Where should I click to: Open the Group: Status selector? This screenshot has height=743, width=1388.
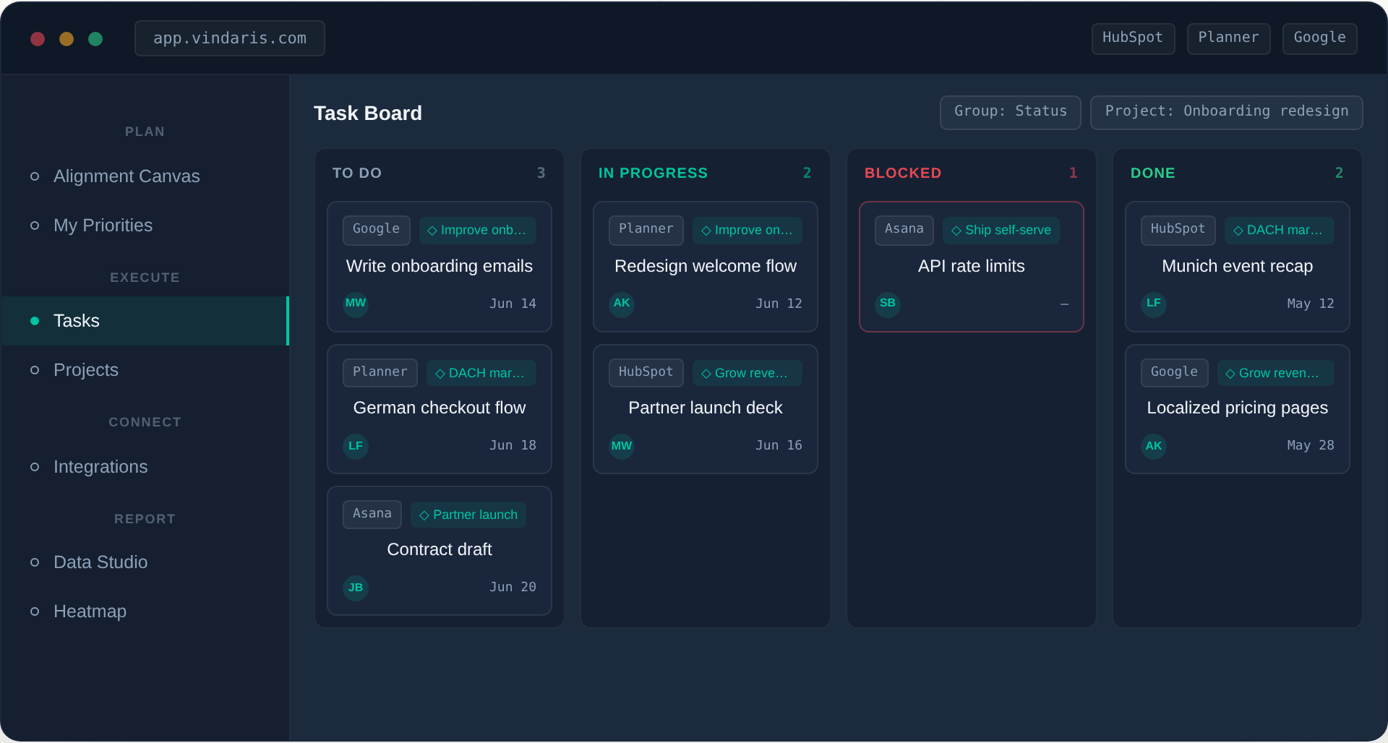coord(1011,112)
